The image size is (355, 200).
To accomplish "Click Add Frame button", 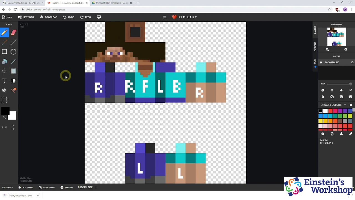I will coord(26,187).
